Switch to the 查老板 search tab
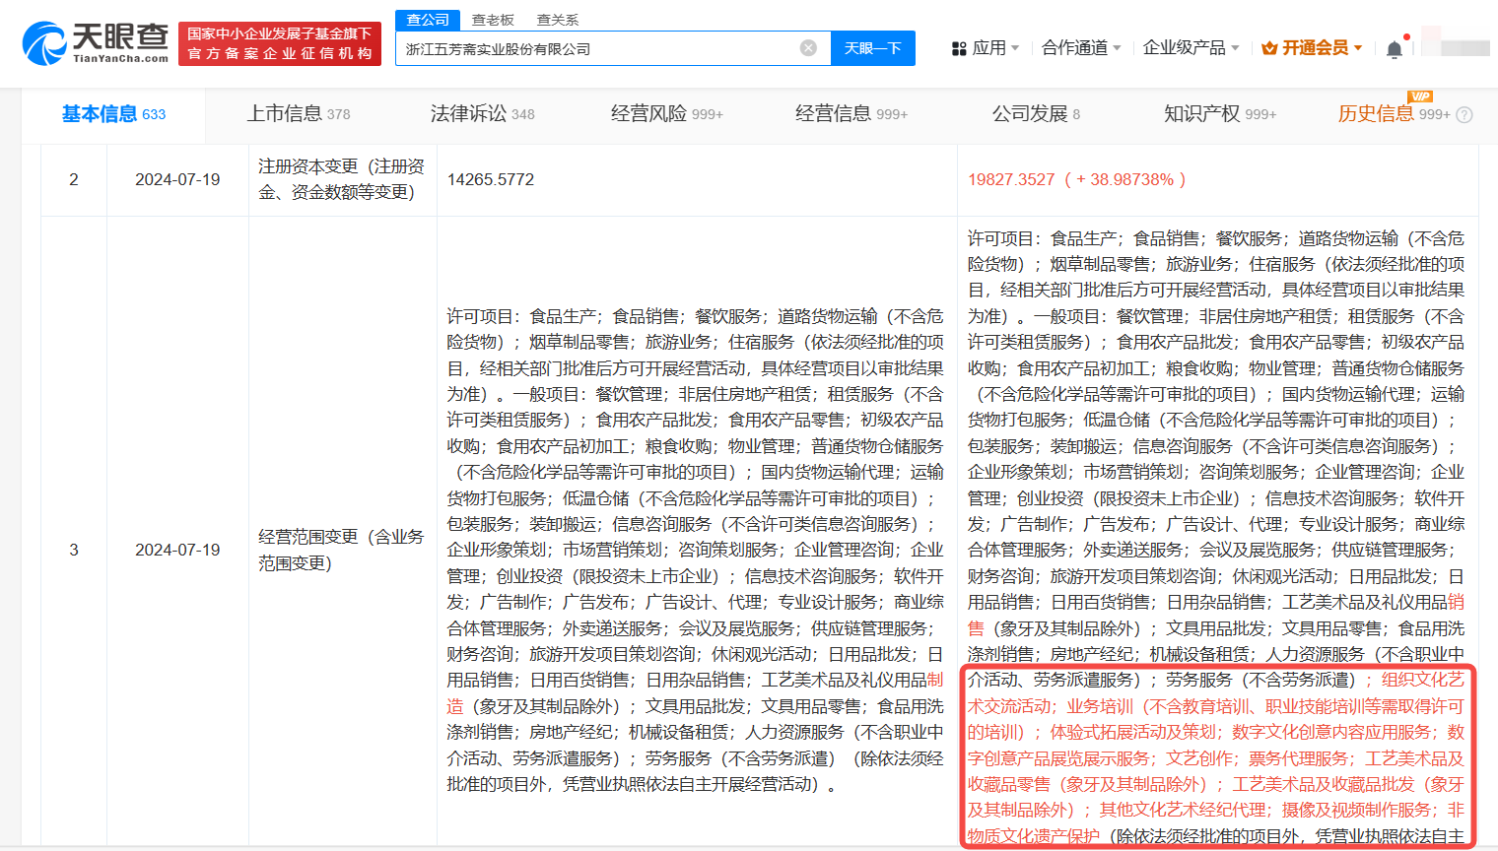1498x851 pixels. 493,20
